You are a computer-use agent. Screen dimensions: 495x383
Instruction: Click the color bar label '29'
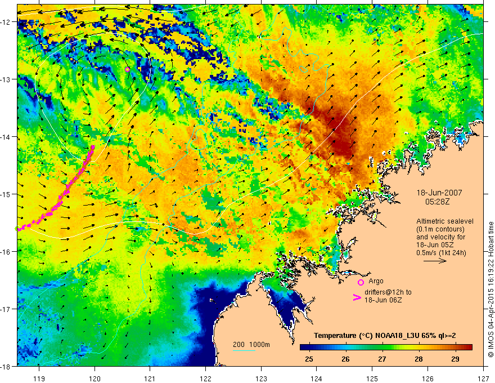[x=455, y=359]
